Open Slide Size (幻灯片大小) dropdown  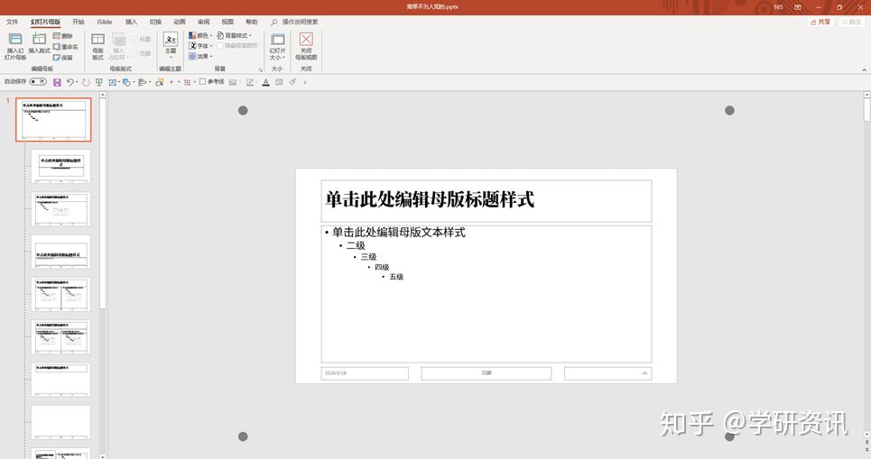(x=277, y=46)
